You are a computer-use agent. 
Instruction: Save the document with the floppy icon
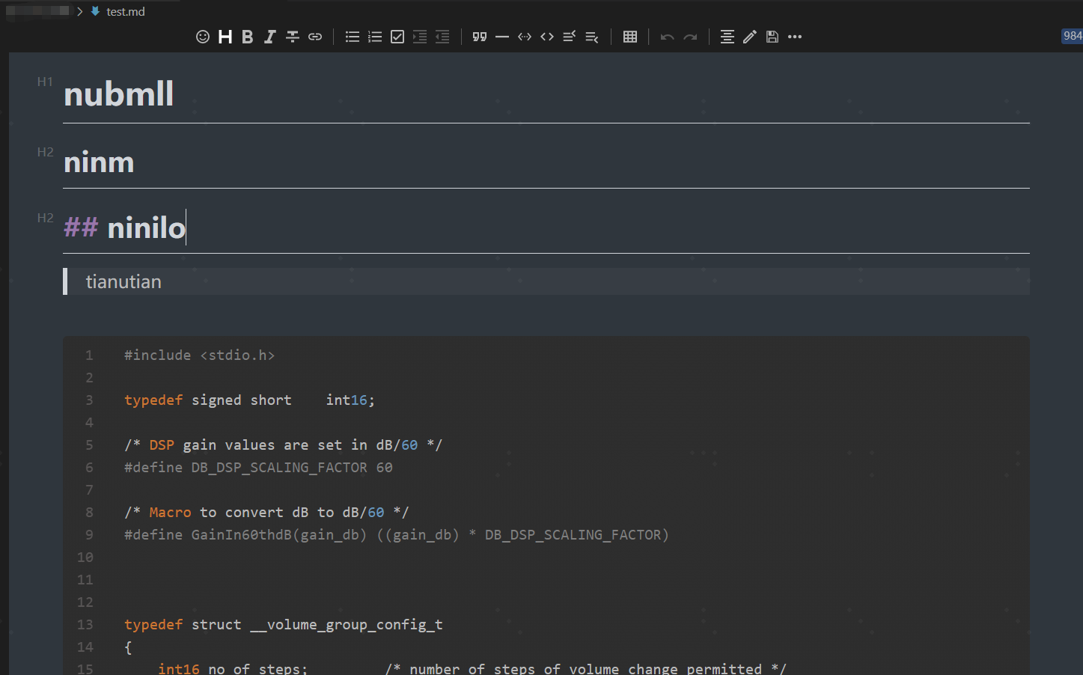[772, 37]
